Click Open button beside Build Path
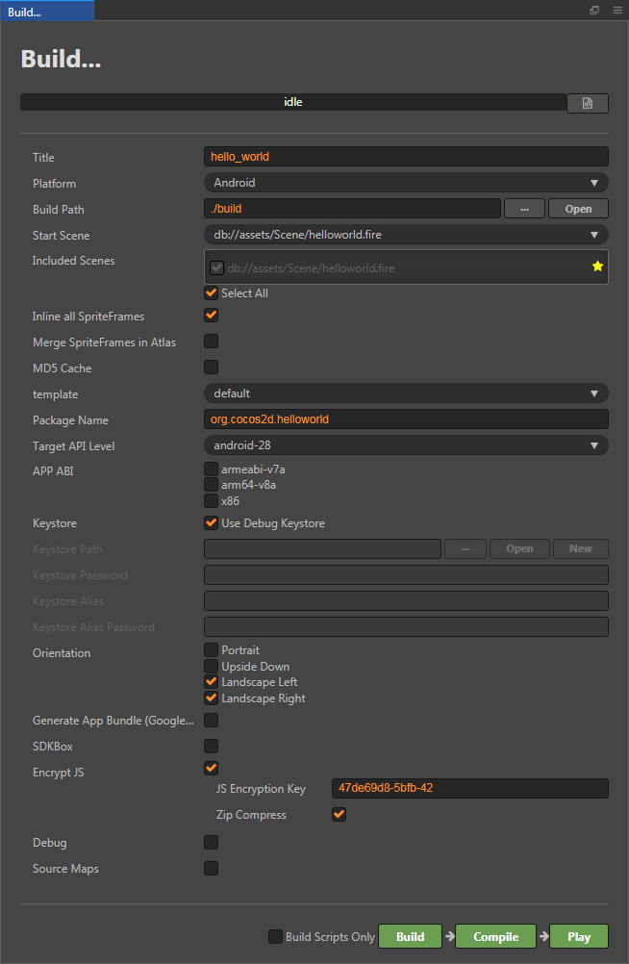629x964 pixels. tap(578, 209)
